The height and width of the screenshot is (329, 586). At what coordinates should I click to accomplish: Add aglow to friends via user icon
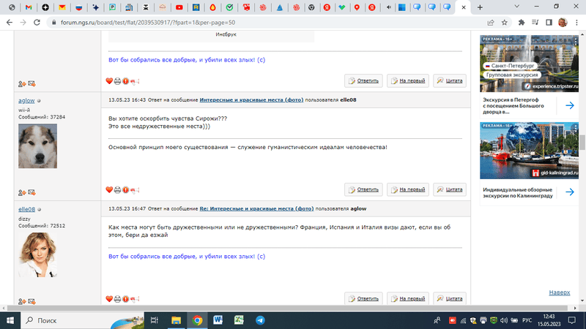22,192
